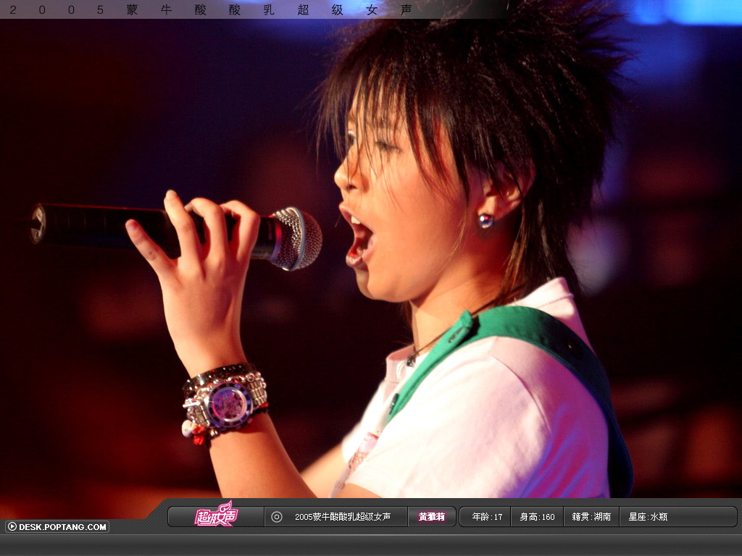
Task: Click the play icon beside DESK.POPTANG.COM
Action: (x=12, y=527)
